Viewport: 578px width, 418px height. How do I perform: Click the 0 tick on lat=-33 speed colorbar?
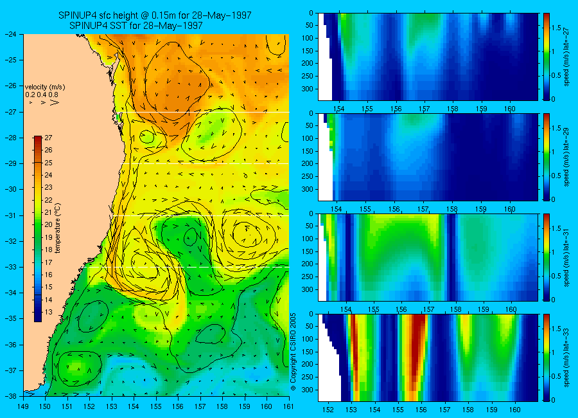(554, 400)
